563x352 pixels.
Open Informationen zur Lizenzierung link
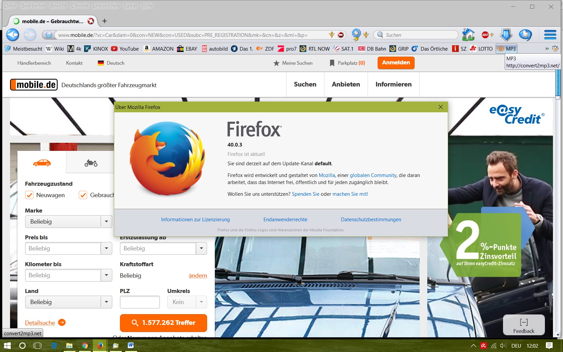[x=195, y=220]
